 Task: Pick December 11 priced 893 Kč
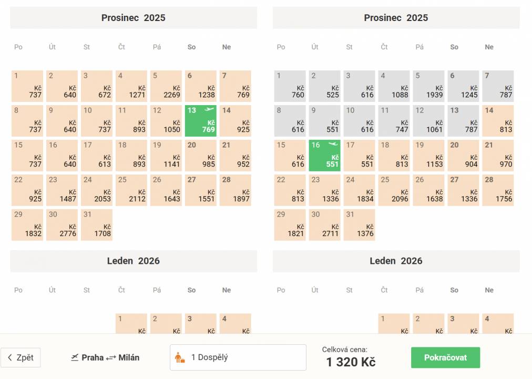point(131,121)
